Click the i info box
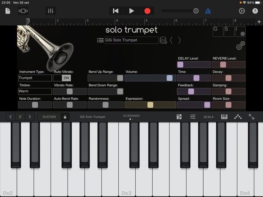 click(240, 31)
